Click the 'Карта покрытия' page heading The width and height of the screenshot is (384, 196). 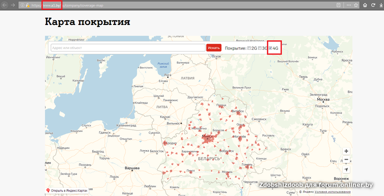pyautogui.click(x=87, y=22)
